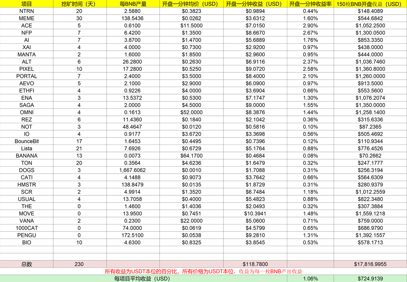Click the 开盘一分钟收益率 header cell
This screenshot has width=407, height=282.
pos(310,4)
